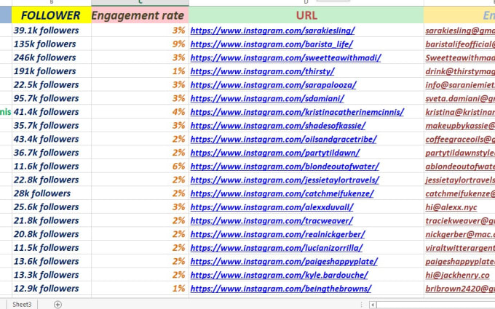495x309 pixels.
Task: Add a new sheet with plus icon
Action: pos(58,304)
